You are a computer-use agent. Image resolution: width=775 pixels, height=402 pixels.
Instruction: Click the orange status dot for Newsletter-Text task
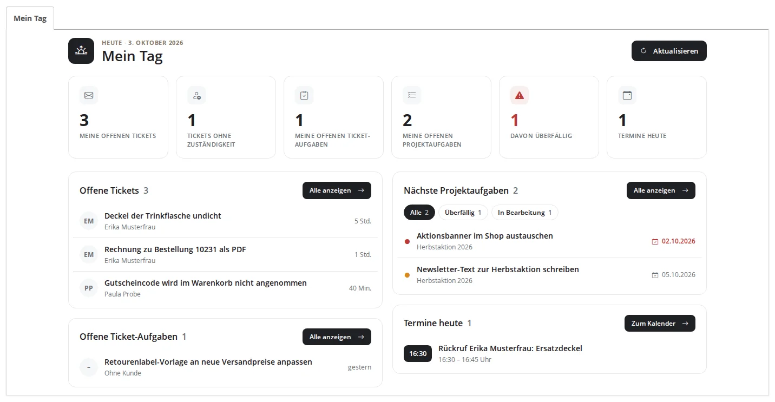407,275
